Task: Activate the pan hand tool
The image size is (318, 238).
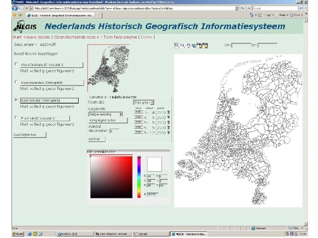Action: [x=188, y=45]
